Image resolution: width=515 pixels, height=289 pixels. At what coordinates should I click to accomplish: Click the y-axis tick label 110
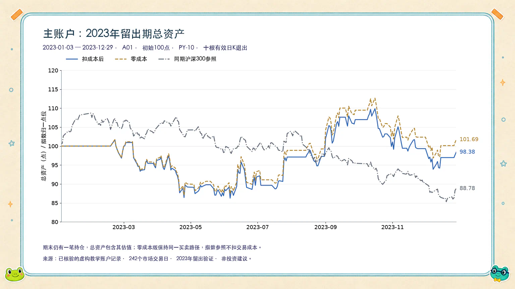point(53,108)
